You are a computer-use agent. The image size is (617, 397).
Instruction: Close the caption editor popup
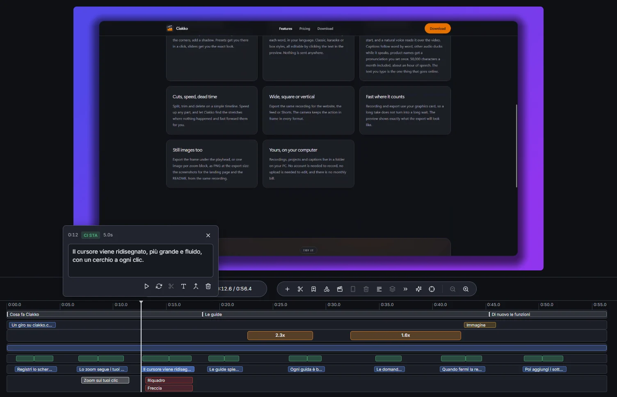point(208,235)
